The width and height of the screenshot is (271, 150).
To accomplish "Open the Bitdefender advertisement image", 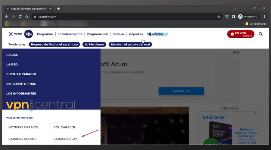I will 229,128.
